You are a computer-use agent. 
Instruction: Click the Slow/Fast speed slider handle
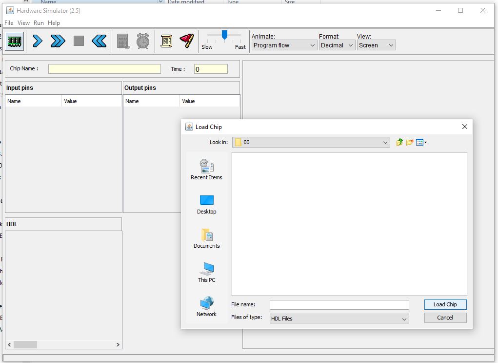coord(224,35)
